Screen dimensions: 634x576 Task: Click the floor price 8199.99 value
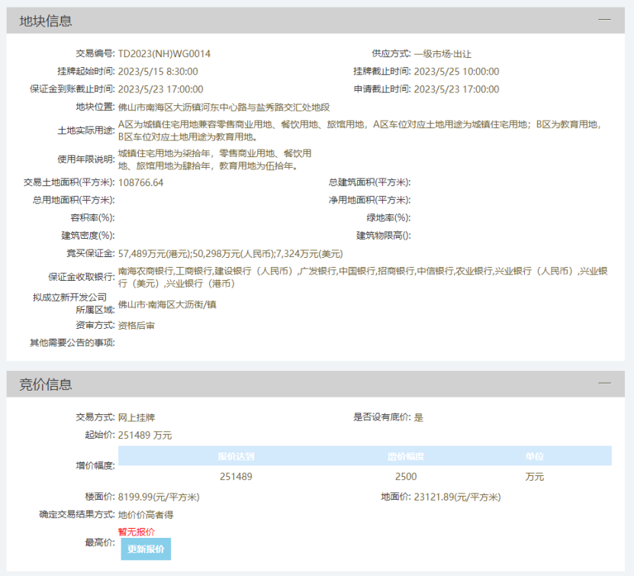[x=159, y=497]
